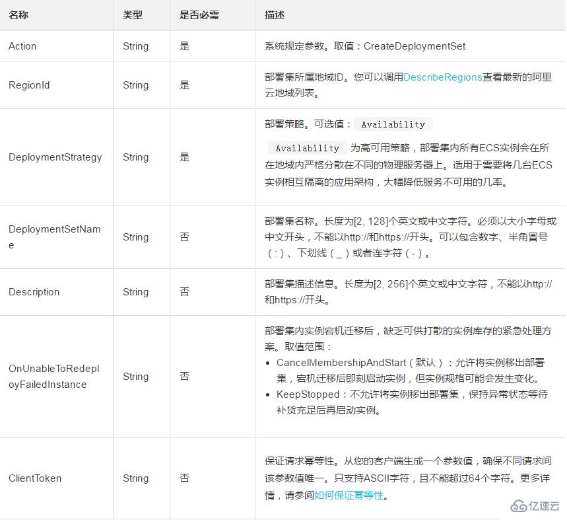Viewport: 567px width, 520px height.
Task: Click the 类型 column header
Action: click(x=132, y=15)
